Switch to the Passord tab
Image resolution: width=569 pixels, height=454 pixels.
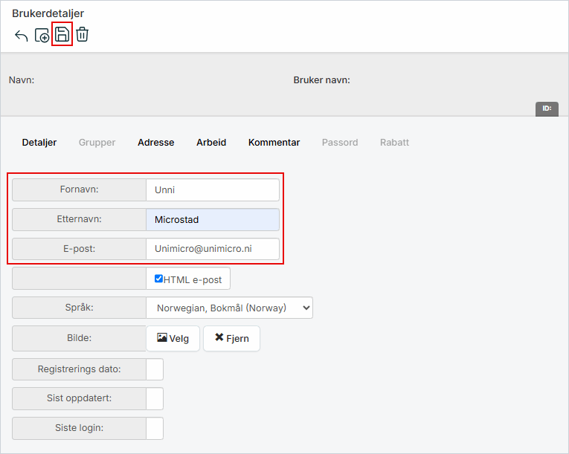click(339, 143)
